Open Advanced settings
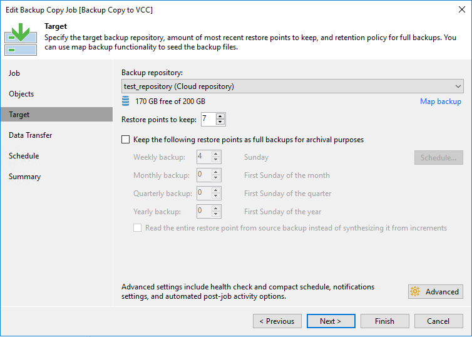 [x=436, y=291]
